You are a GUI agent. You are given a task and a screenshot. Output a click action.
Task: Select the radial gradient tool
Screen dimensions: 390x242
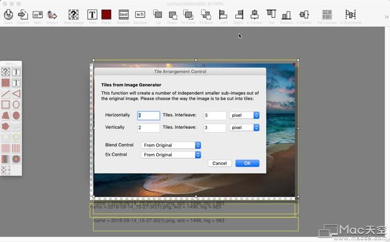click(16, 159)
